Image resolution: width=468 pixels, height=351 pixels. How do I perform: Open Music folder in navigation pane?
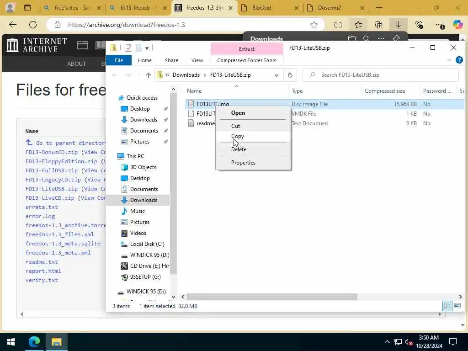click(137, 211)
